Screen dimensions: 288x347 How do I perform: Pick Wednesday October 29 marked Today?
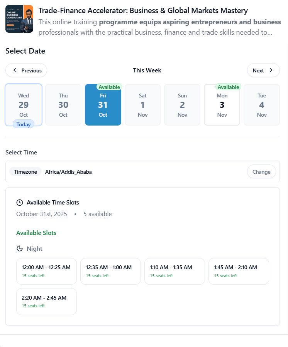(24, 105)
